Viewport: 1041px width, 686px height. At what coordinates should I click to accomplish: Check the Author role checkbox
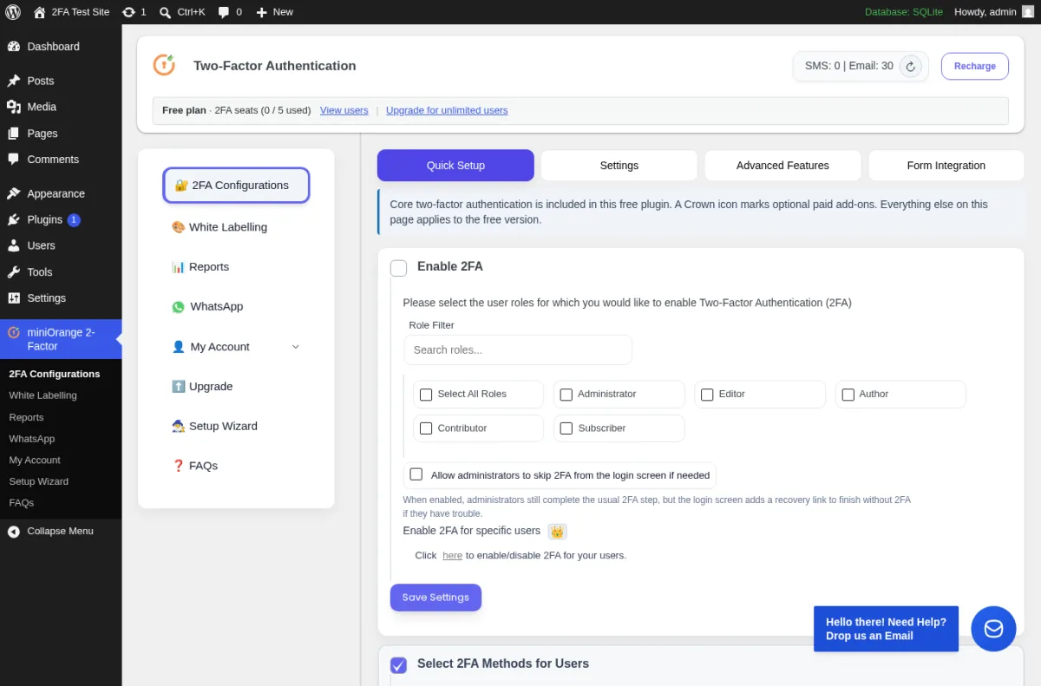point(848,395)
